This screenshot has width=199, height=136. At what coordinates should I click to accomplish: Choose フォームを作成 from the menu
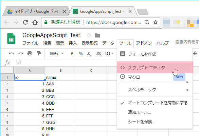[155, 54]
